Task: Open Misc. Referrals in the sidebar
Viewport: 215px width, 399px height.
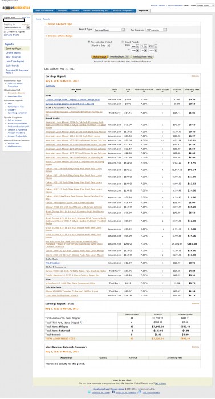Action: tap(14, 57)
